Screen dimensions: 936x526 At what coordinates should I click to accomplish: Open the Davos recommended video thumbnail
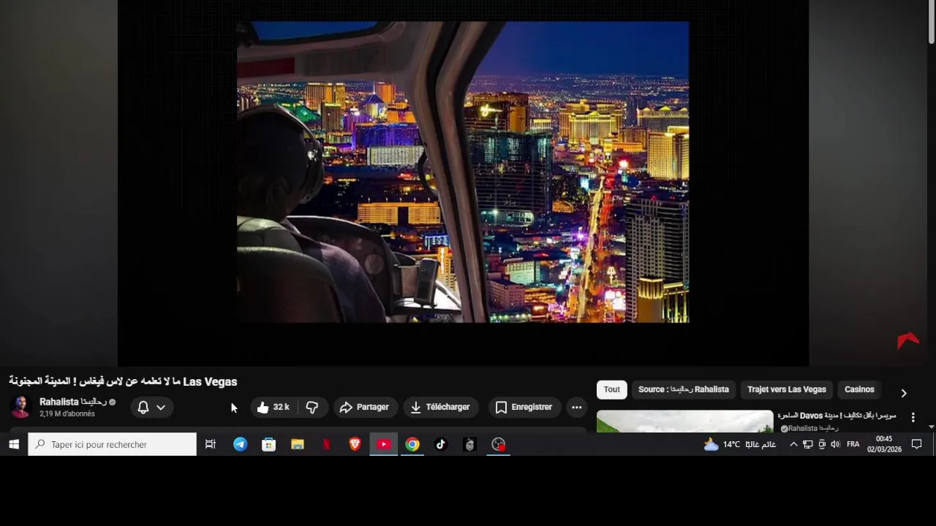[684, 421]
